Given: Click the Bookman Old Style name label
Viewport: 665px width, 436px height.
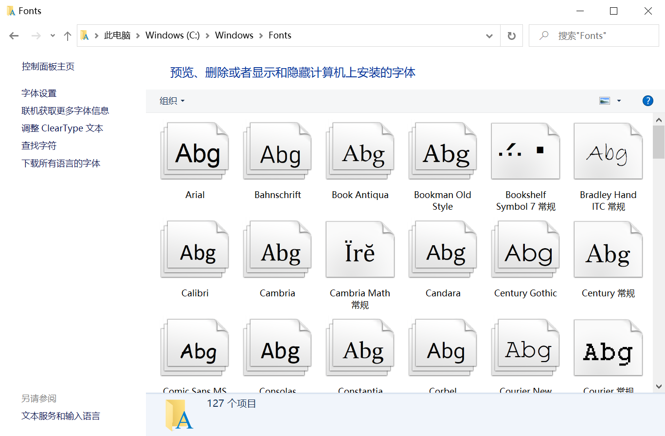Looking at the screenshot, I should tap(443, 200).
